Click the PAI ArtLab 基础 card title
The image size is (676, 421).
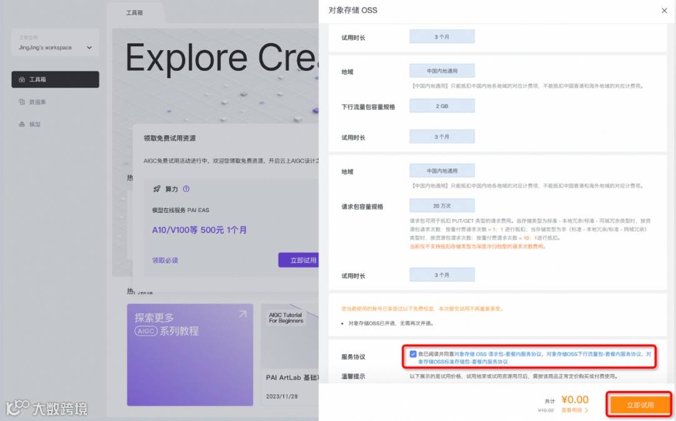292,377
